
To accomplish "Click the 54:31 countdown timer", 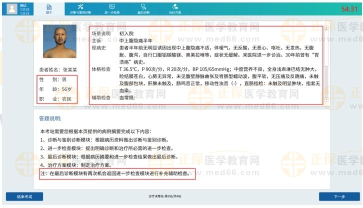I will pyautogui.click(x=349, y=9).
